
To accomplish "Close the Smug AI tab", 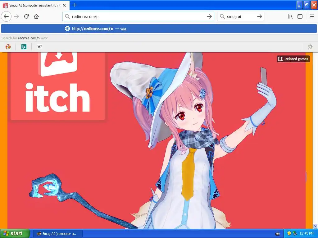I will (64, 5).
